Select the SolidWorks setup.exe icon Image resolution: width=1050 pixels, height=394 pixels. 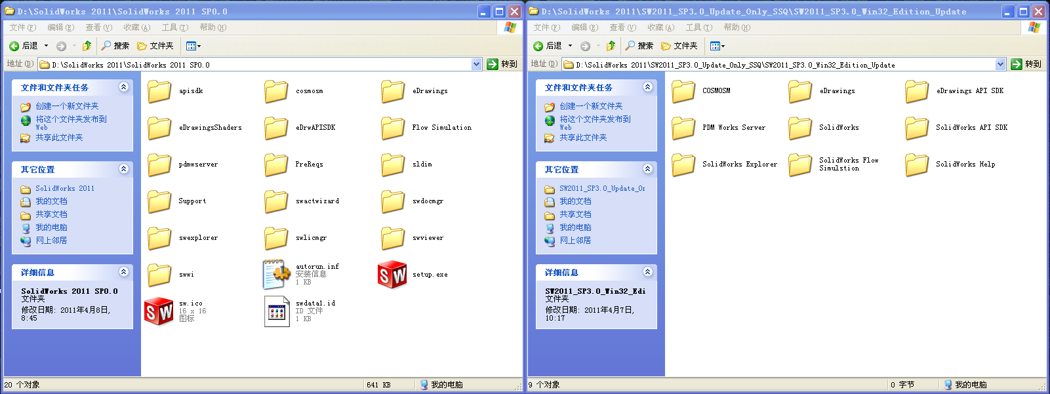tap(393, 275)
